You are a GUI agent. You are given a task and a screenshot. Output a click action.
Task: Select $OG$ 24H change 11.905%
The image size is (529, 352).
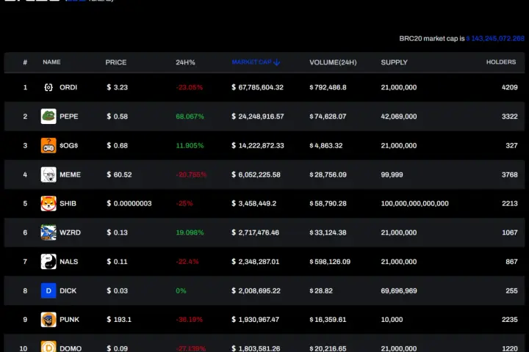click(190, 145)
